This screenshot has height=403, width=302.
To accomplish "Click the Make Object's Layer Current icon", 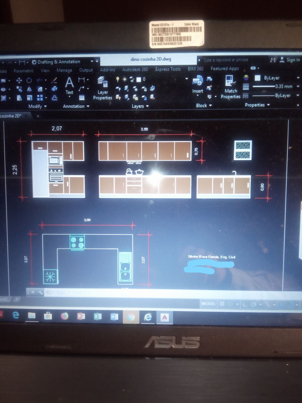I will click(x=153, y=88).
